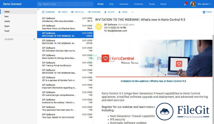214x124 pixels.
Task: Open email 'Introductory offer ends December'
Action: coord(65,20)
